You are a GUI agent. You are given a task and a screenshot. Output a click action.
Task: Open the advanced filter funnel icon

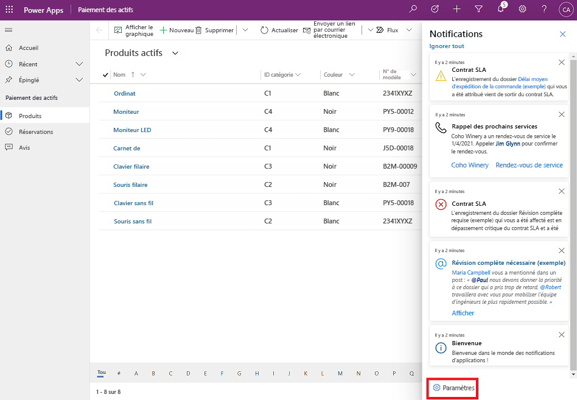point(479,9)
